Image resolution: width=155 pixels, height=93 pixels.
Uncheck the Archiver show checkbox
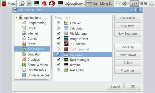point(58,23)
